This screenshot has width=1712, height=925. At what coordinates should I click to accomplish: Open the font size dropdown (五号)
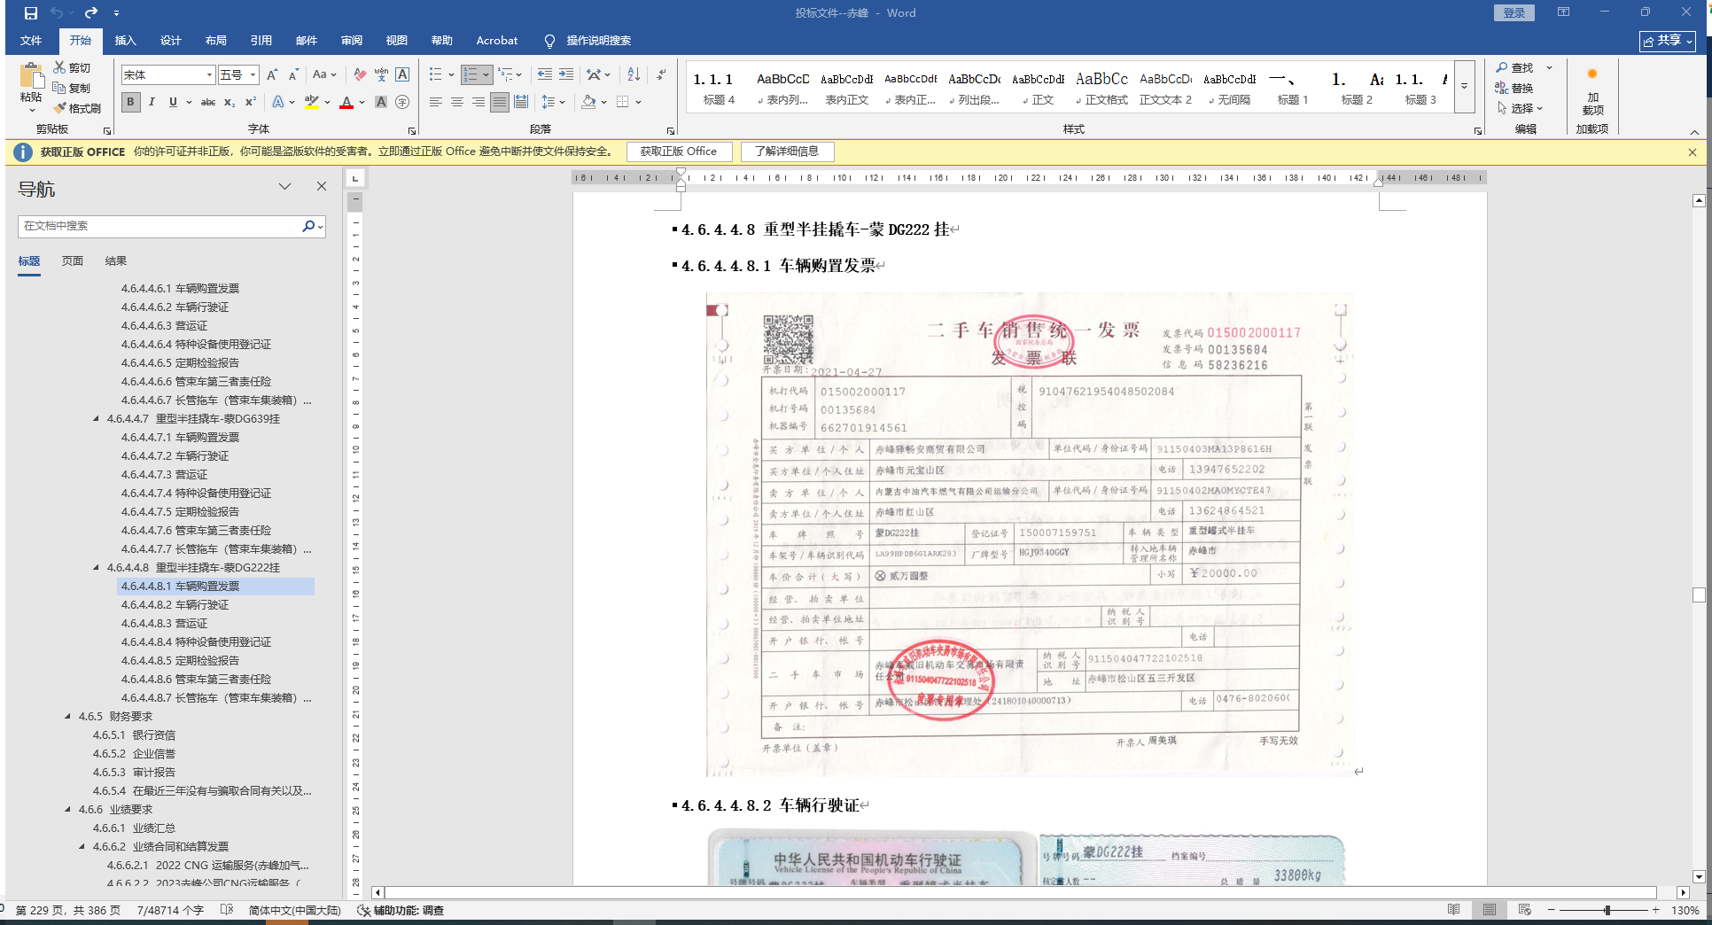pos(253,75)
